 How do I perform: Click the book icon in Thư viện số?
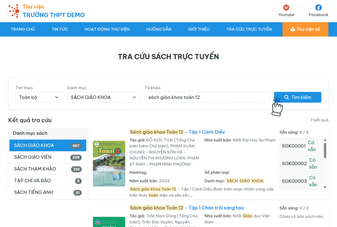click(x=293, y=29)
